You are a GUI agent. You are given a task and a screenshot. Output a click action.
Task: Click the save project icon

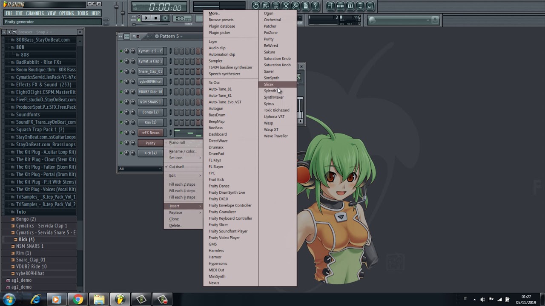tap(266, 6)
